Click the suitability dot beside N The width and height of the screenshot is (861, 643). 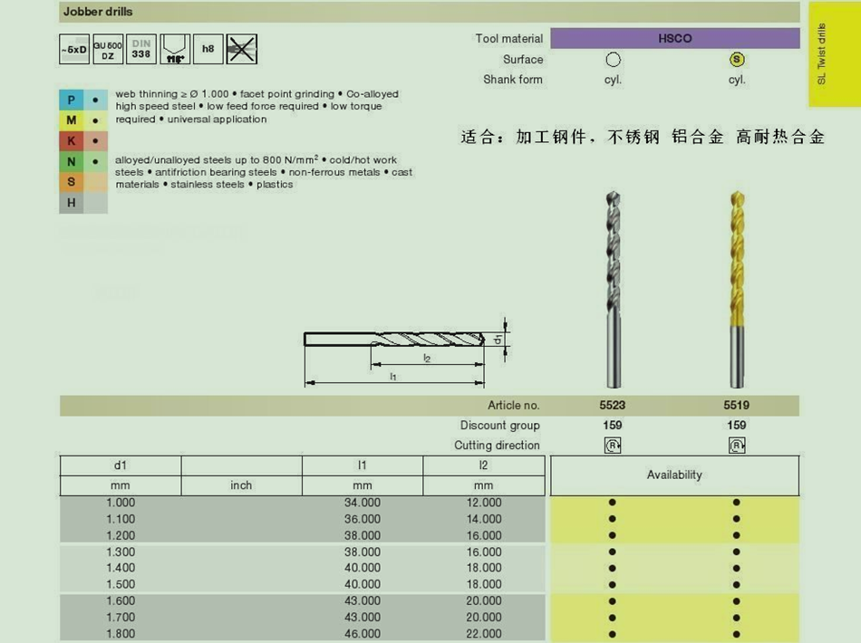tap(95, 162)
